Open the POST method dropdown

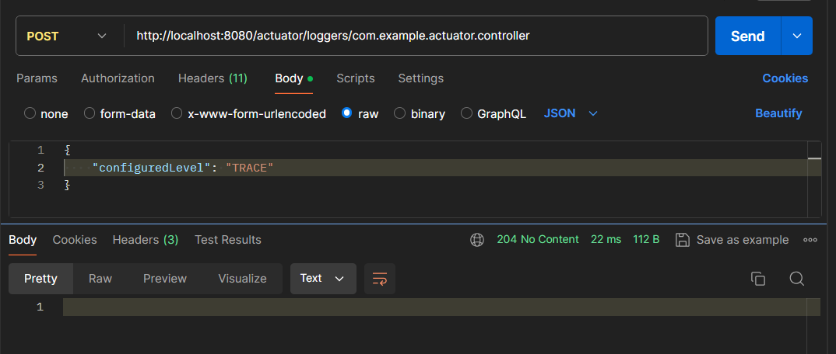tap(67, 36)
